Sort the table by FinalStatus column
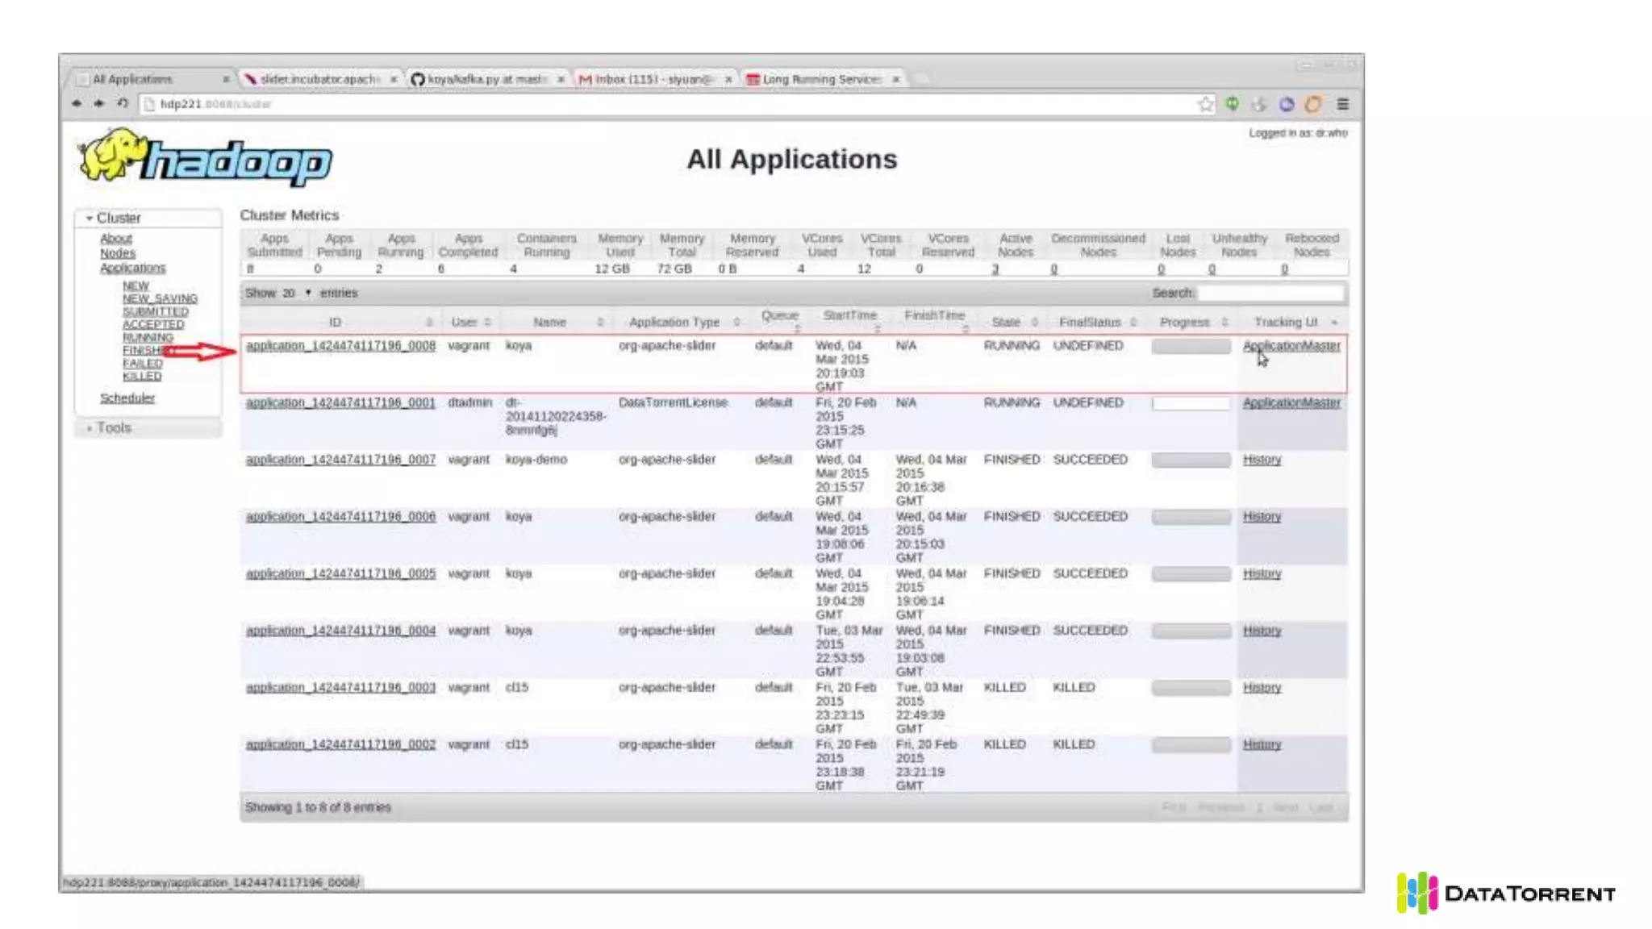Image resolution: width=1652 pixels, height=929 pixels. [1090, 322]
